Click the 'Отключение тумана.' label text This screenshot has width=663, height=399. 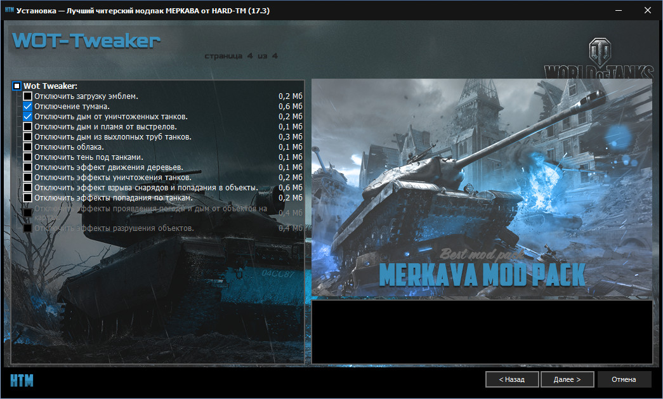tap(72, 106)
